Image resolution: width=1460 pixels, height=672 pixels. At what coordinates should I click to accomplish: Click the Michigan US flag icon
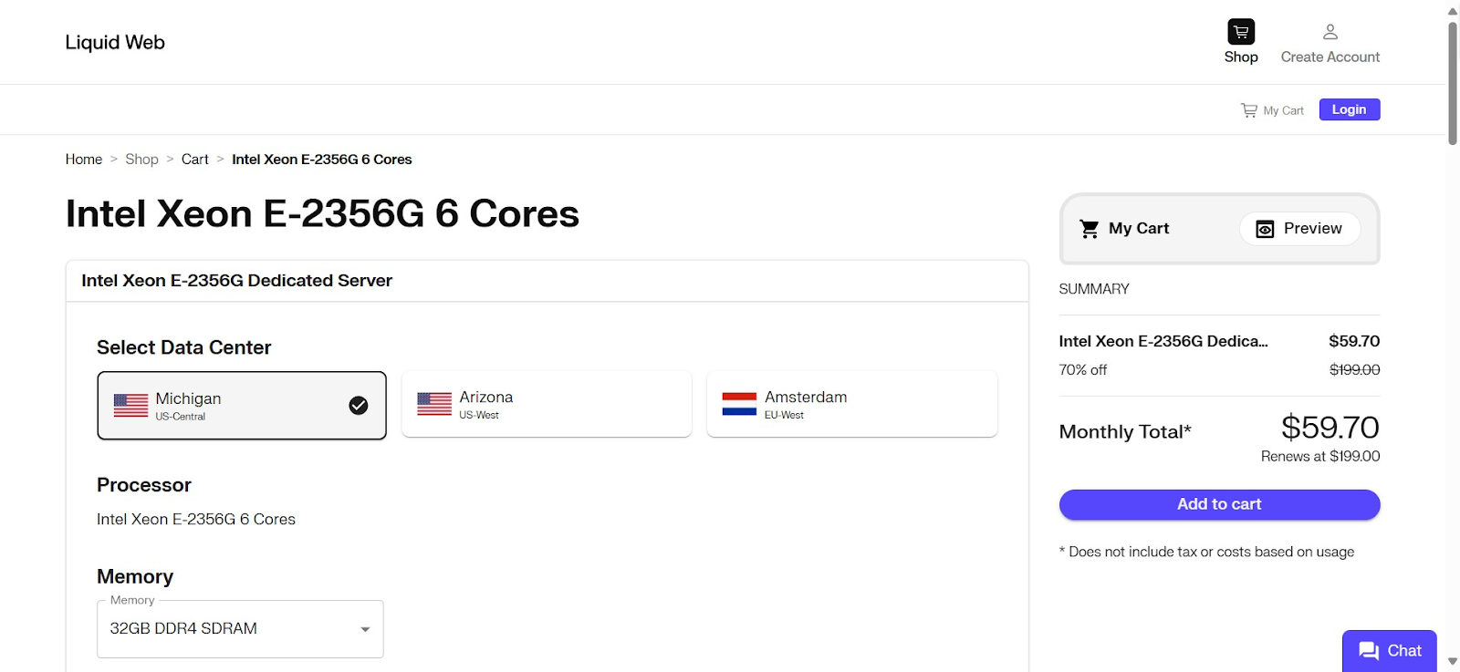point(130,406)
